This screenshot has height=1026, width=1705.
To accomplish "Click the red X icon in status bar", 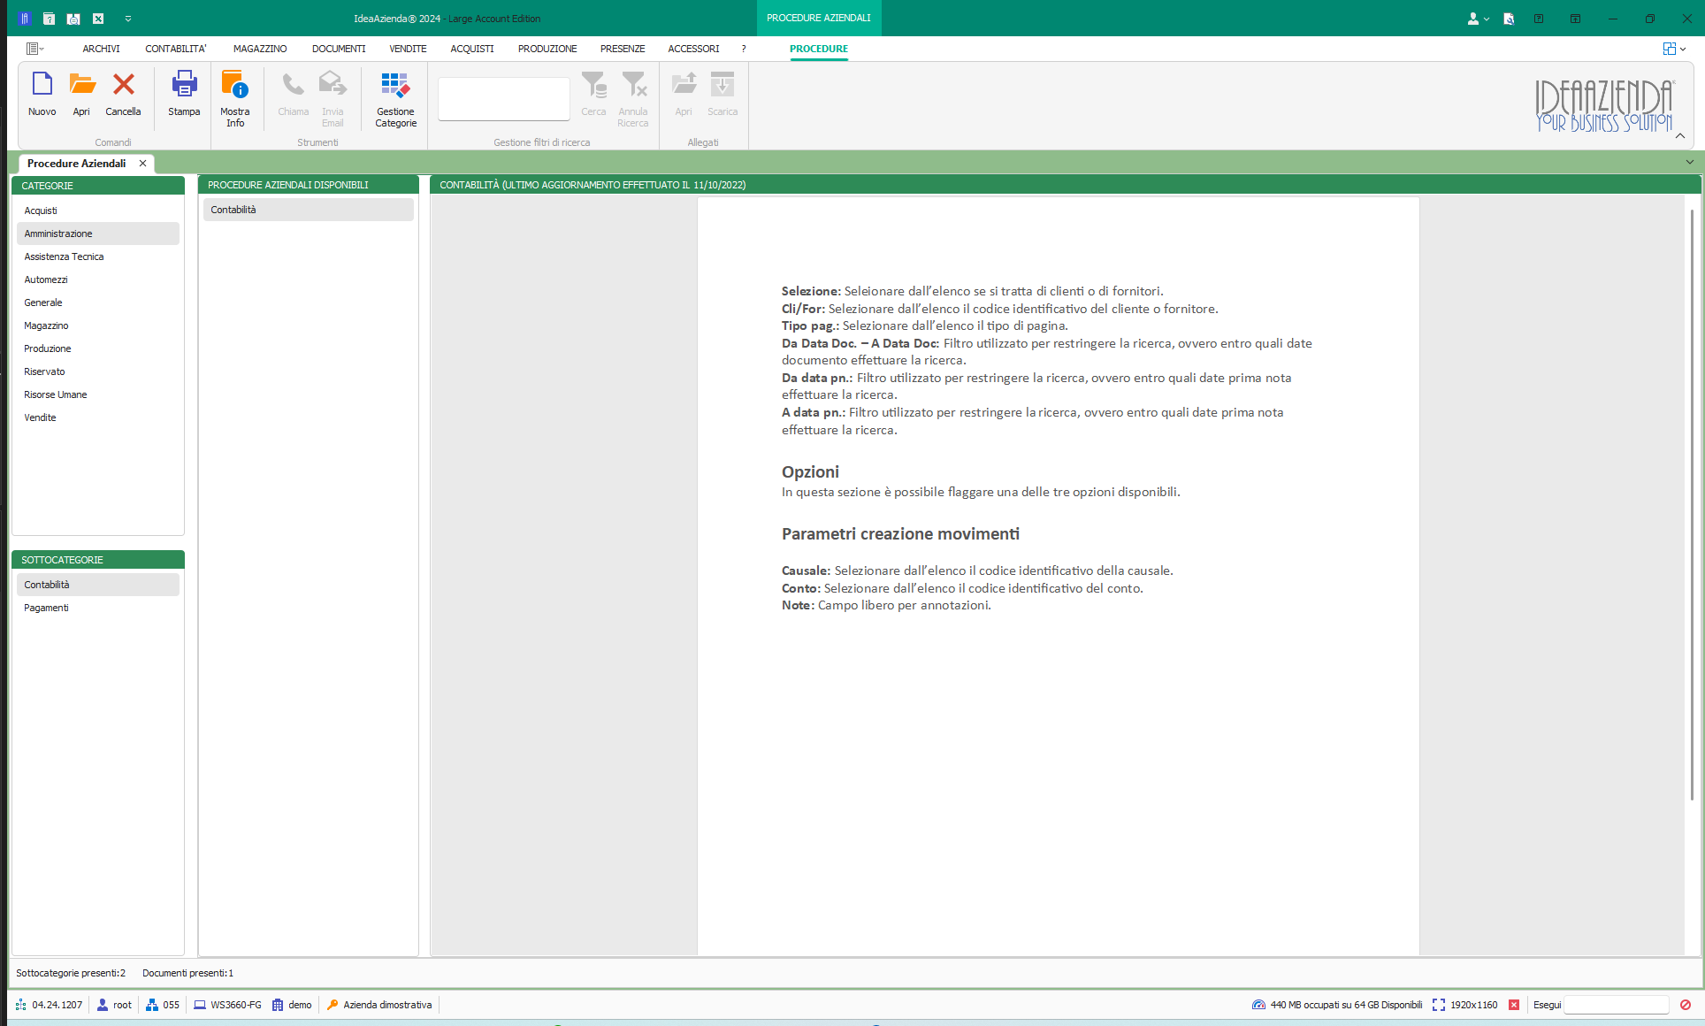I will point(1514,1005).
